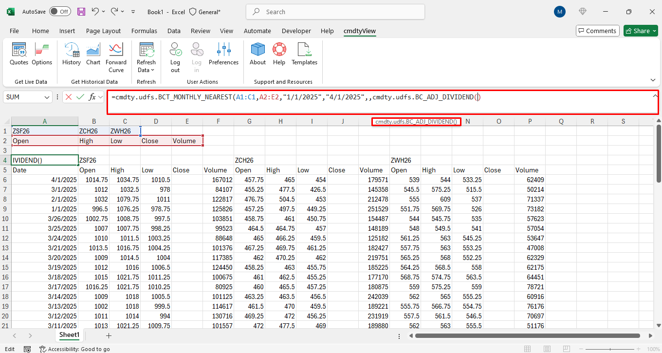Click the Save icon in the title bar
The image size is (662, 353).
pos(81,12)
